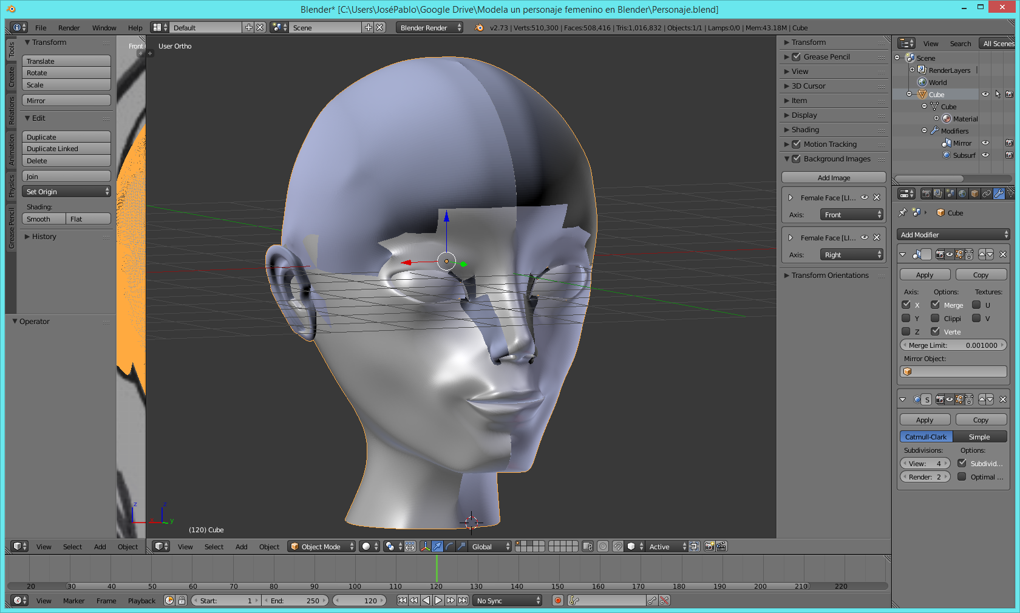This screenshot has width=1020, height=613.
Task: Open the Object constraints chain tab
Action: point(987,194)
